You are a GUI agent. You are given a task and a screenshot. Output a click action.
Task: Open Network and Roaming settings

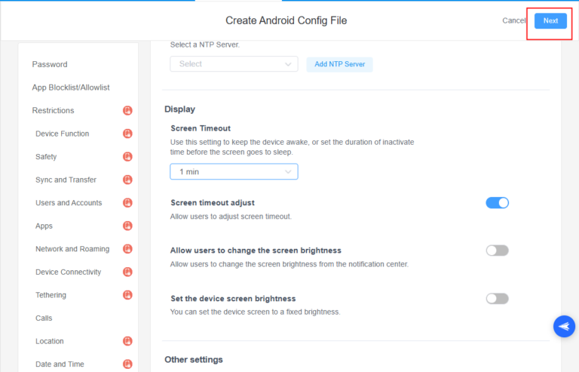click(72, 249)
